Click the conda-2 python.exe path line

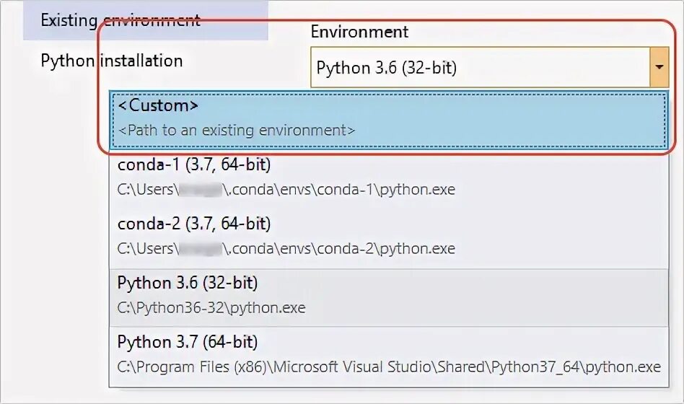click(x=286, y=249)
